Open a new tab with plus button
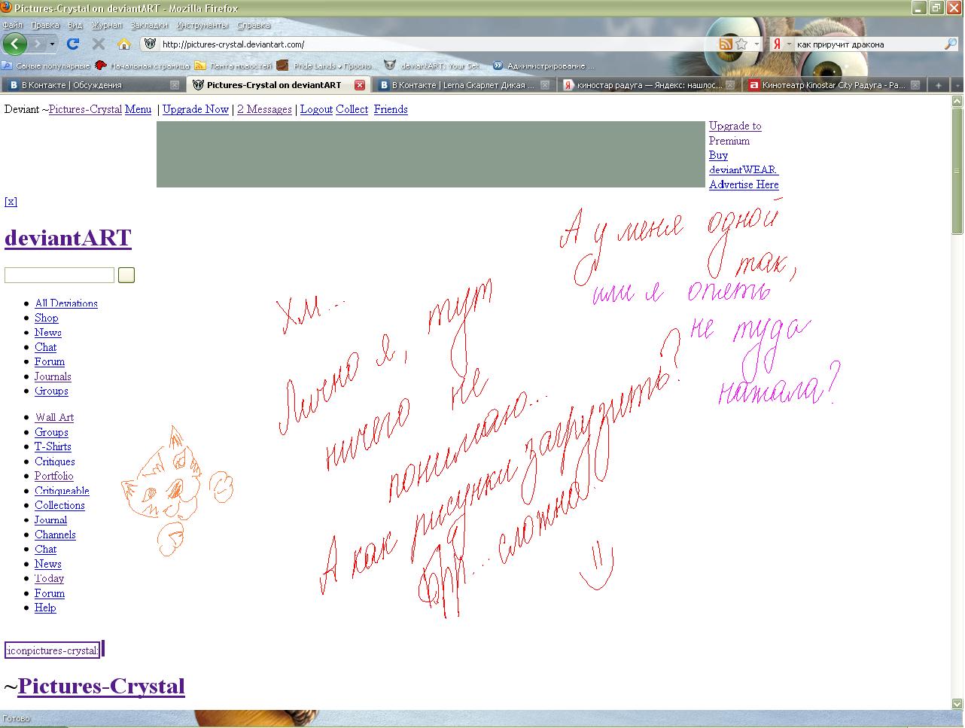This screenshot has height=728, width=965. 939,85
